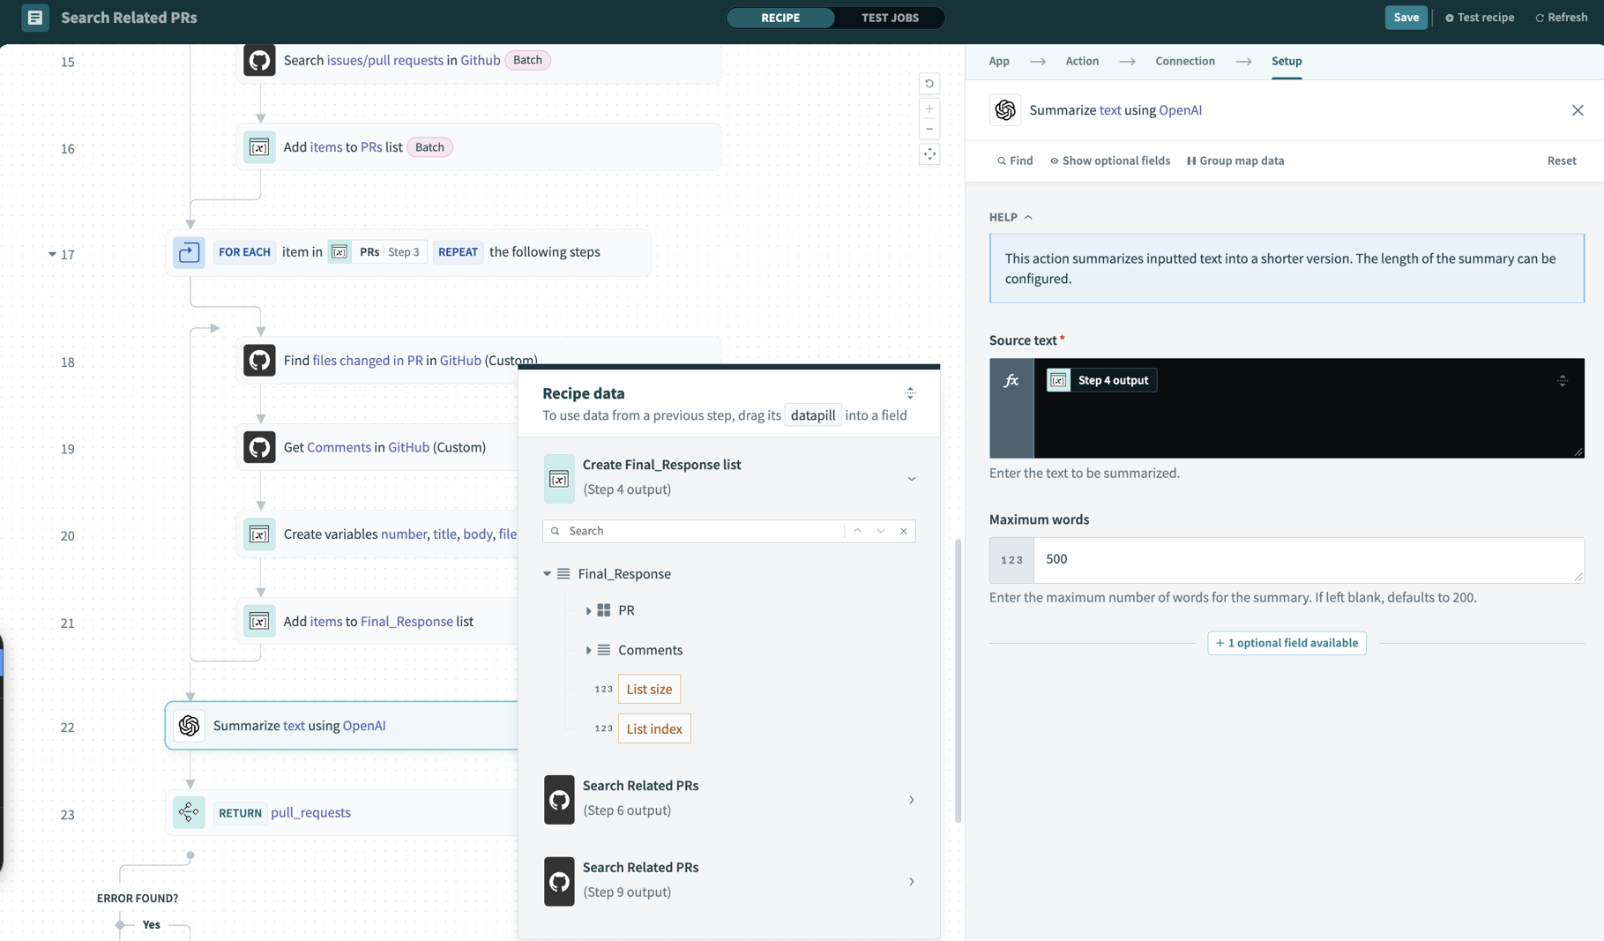Click the 1 optional field available button

pos(1286,643)
